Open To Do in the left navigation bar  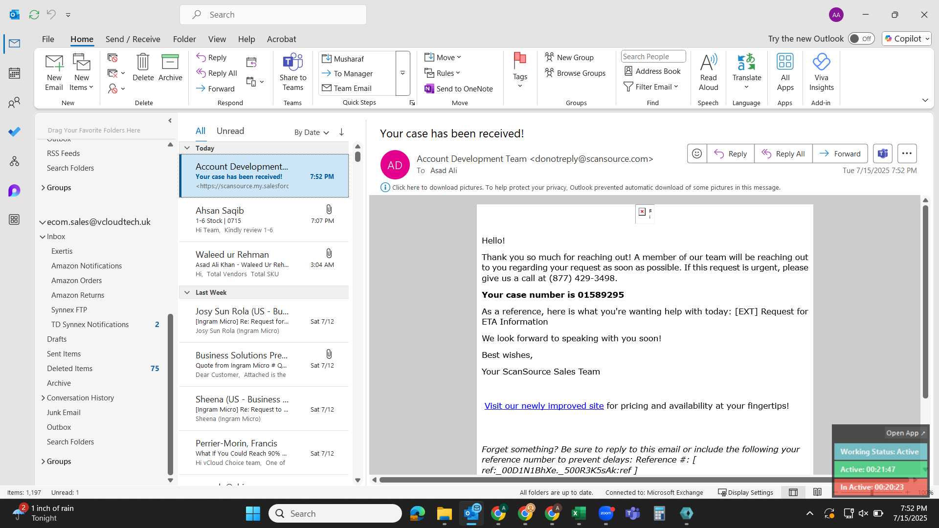point(14,132)
